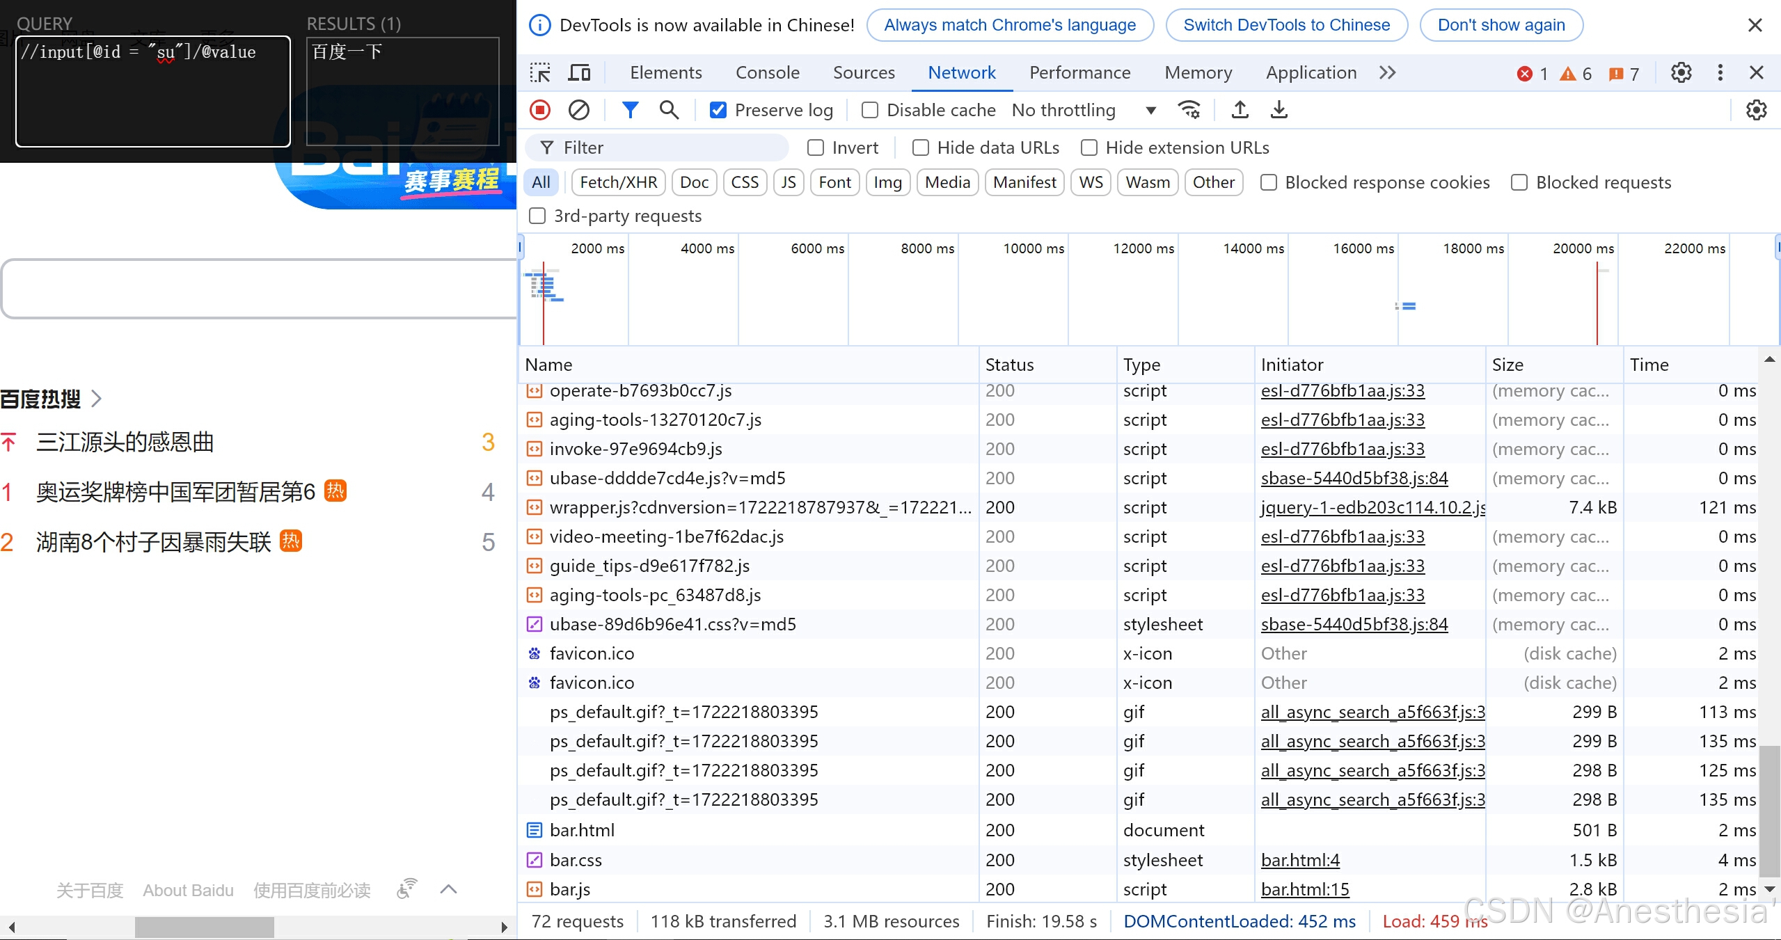The height and width of the screenshot is (940, 1781).
Task: Open initiator link bar.html:15
Action: (x=1304, y=889)
